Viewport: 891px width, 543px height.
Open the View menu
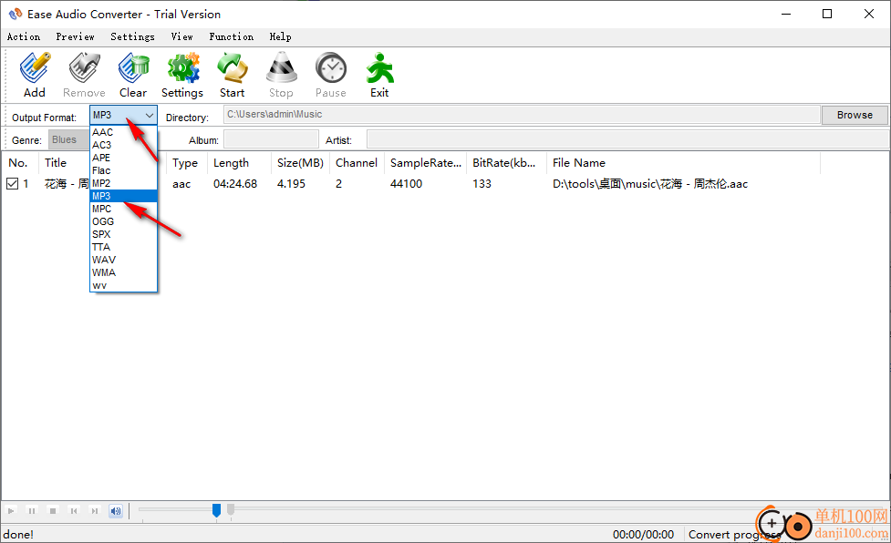click(x=181, y=36)
